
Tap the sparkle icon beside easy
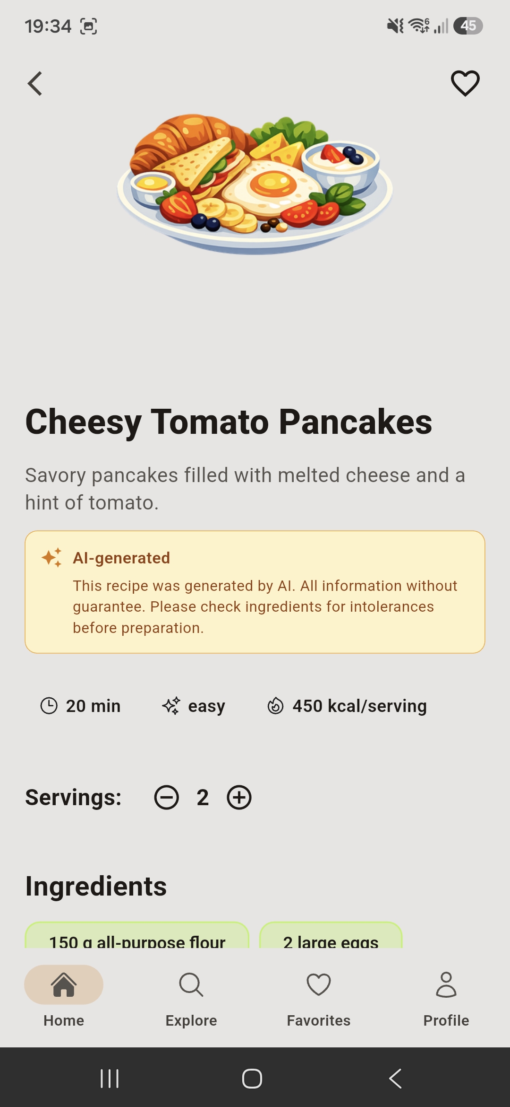coord(171,706)
